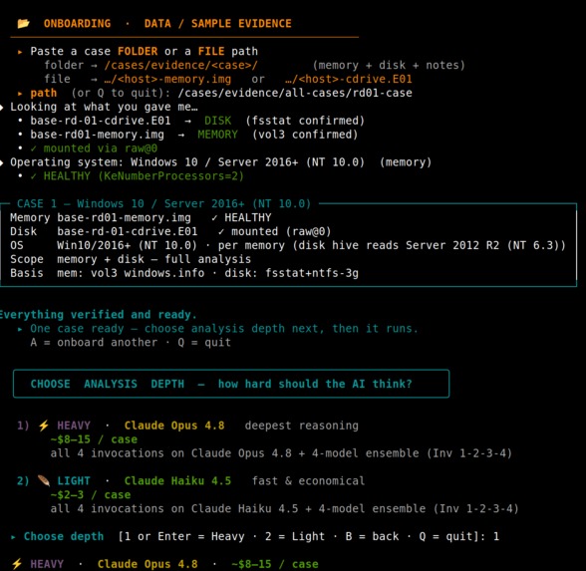
Task: Click the 'Memory' row in the CASE 1 box
Action: 141,217
